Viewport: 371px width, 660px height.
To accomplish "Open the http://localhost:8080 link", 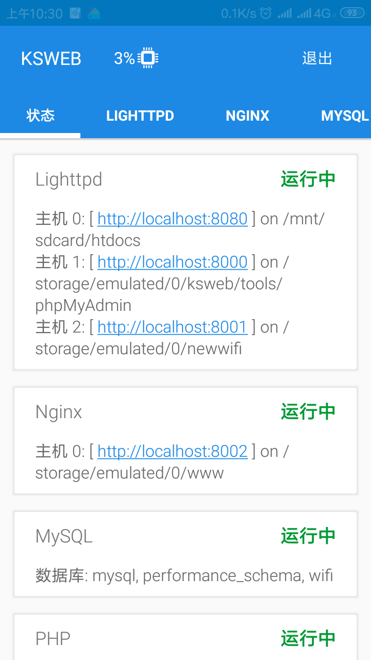I will point(172,219).
